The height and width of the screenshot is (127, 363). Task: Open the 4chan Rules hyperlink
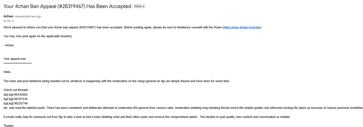242,28
